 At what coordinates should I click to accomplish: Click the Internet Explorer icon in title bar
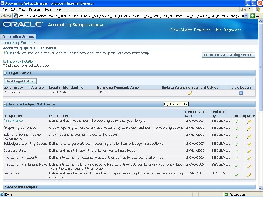pyautogui.click(x=2, y=3)
